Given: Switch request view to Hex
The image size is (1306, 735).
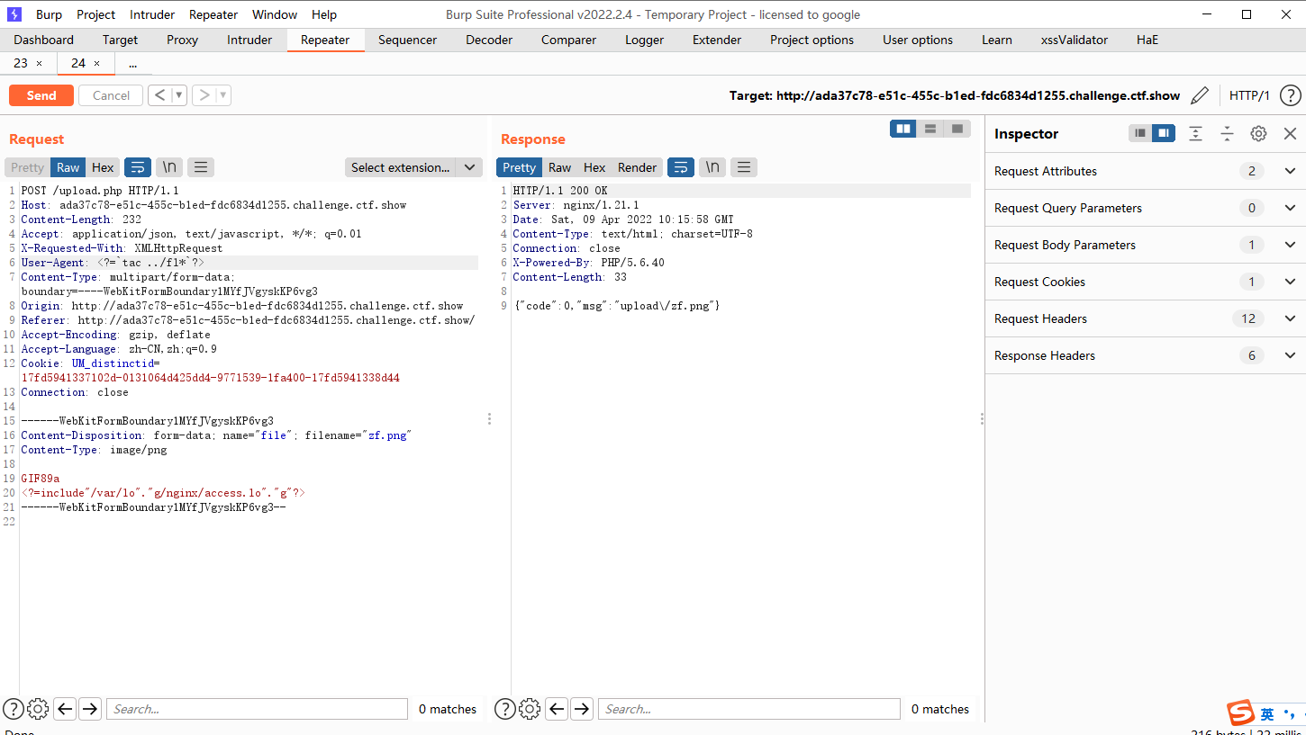Looking at the screenshot, I should 103,167.
